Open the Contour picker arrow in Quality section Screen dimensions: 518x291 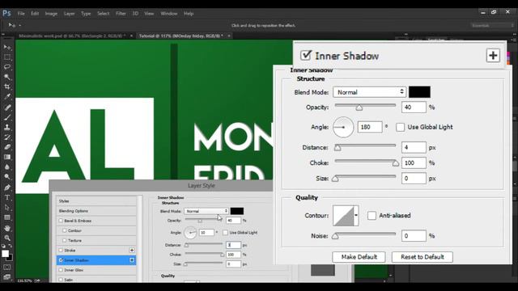(356, 216)
